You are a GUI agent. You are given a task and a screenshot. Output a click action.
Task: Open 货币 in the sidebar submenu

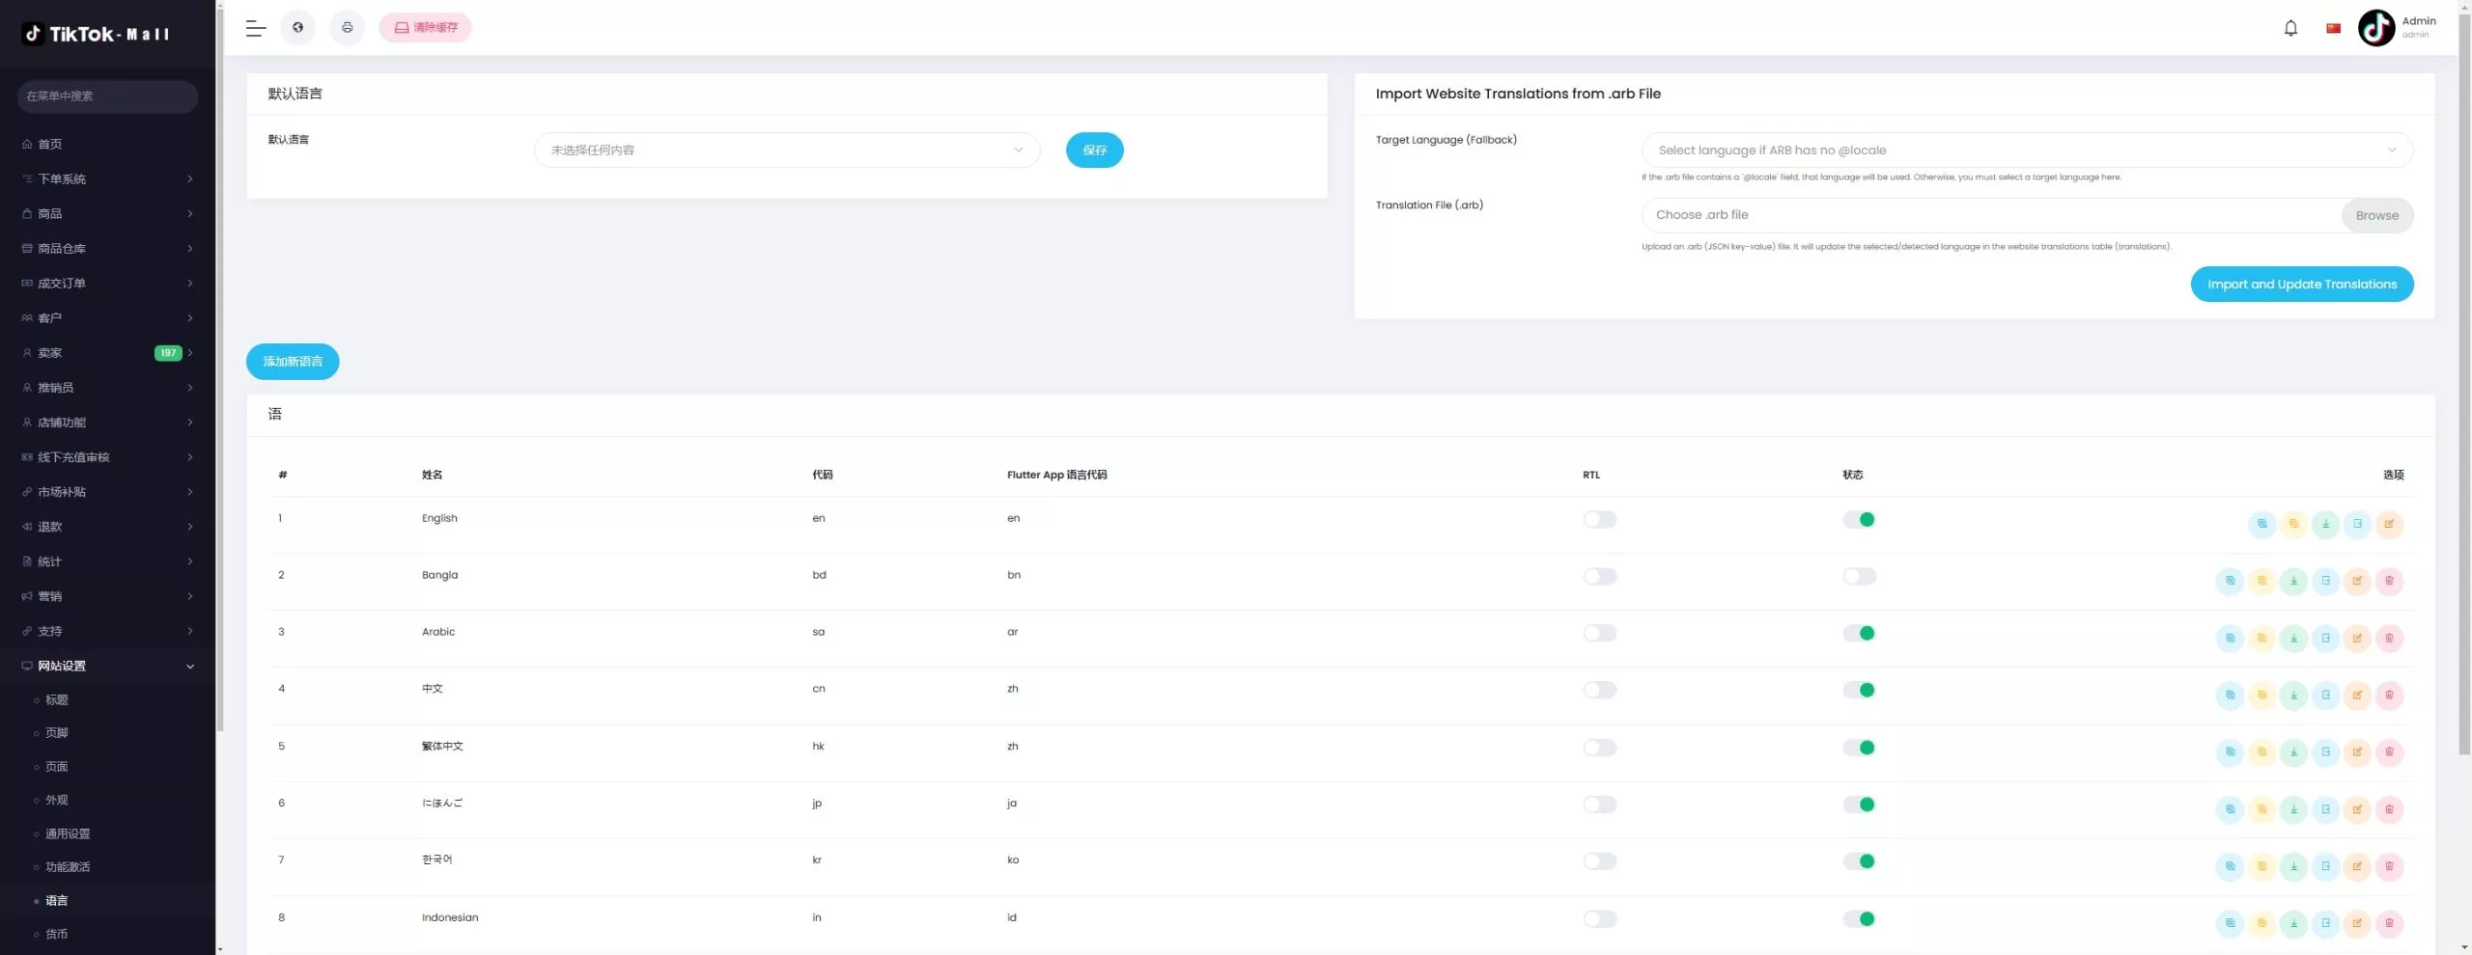point(57,934)
